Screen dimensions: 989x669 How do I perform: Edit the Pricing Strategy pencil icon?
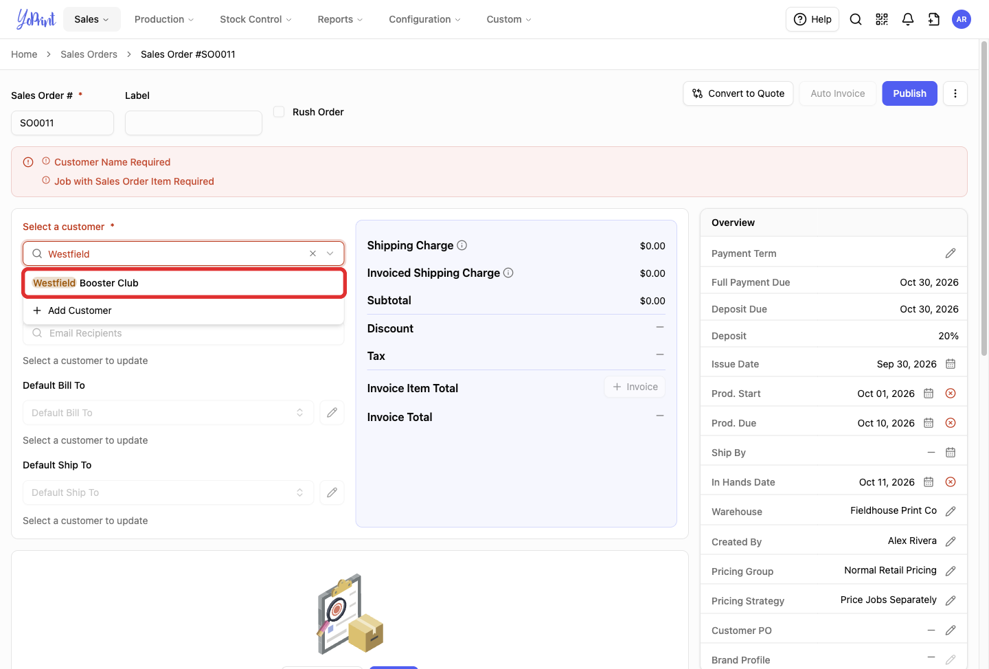(951, 600)
